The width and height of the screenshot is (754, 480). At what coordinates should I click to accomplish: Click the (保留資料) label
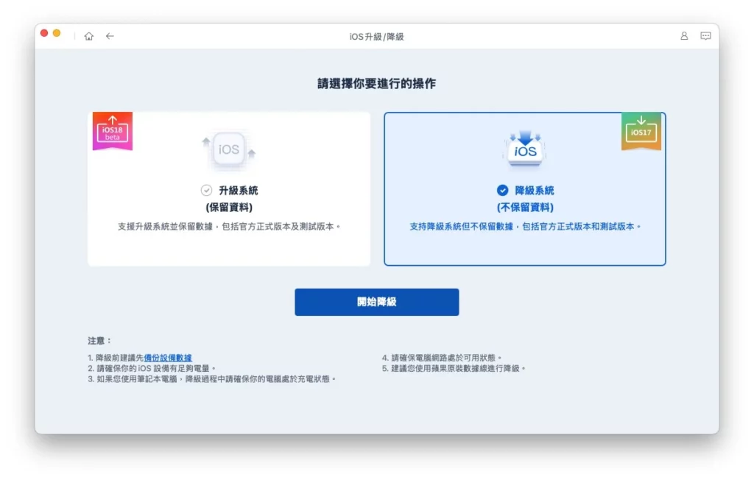pyautogui.click(x=229, y=208)
